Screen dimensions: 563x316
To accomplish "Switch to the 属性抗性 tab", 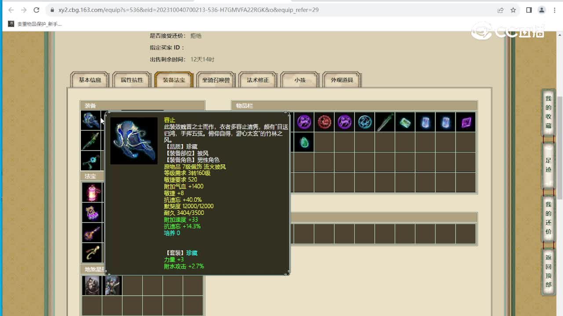I will click(132, 80).
